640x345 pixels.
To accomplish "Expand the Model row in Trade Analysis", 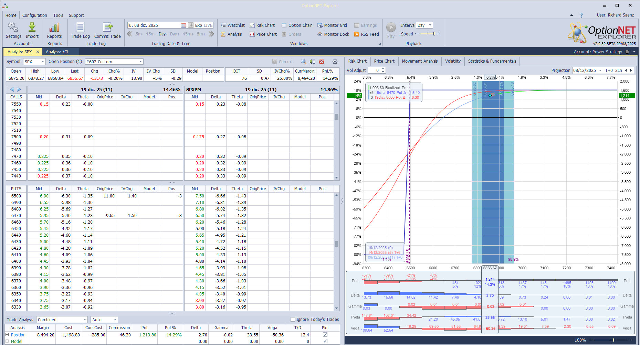I will 7,341.
